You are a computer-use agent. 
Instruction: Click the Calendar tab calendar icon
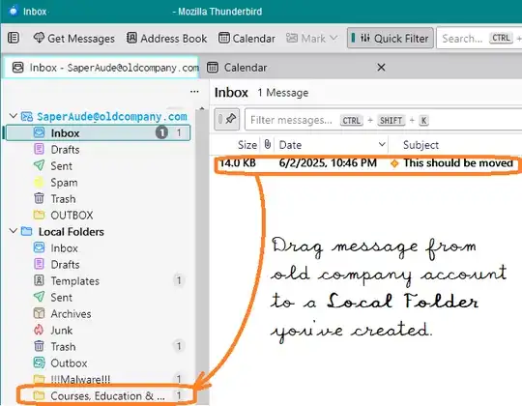click(213, 68)
